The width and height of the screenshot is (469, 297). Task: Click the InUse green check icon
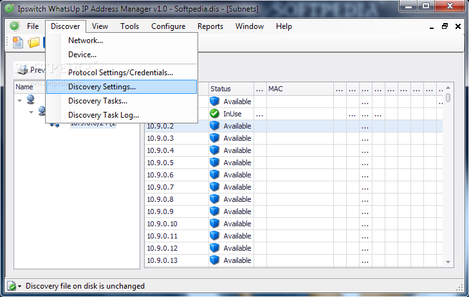(214, 114)
